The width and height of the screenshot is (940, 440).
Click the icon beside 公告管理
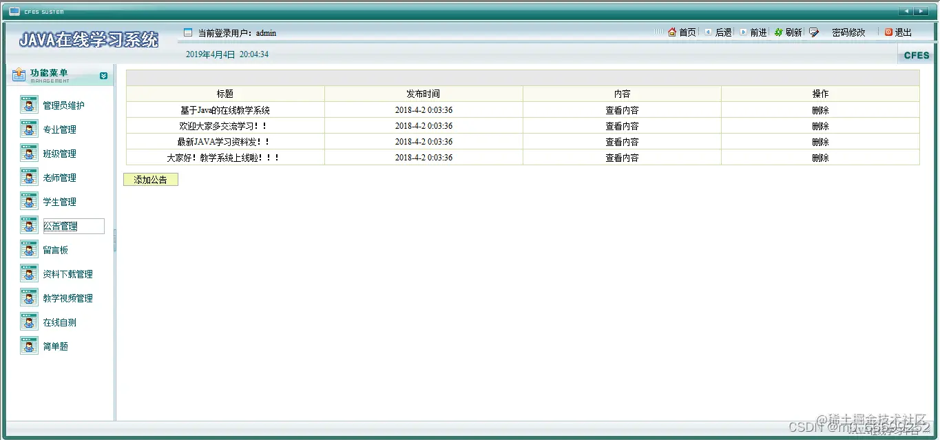tap(29, 225)
